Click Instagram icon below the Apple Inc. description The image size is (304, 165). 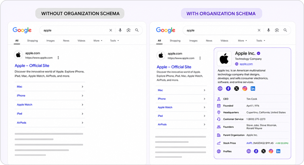pyautogui.click(x=245, y=89)
